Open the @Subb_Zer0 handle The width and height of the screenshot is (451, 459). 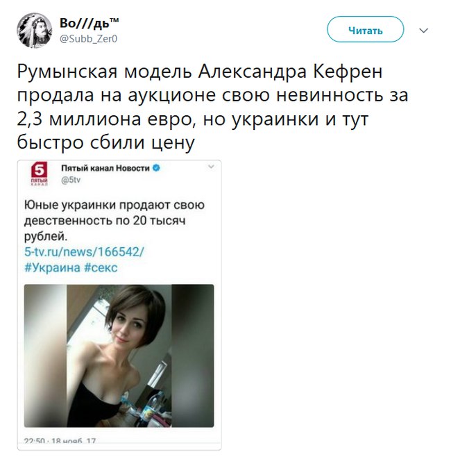[88, 39]
